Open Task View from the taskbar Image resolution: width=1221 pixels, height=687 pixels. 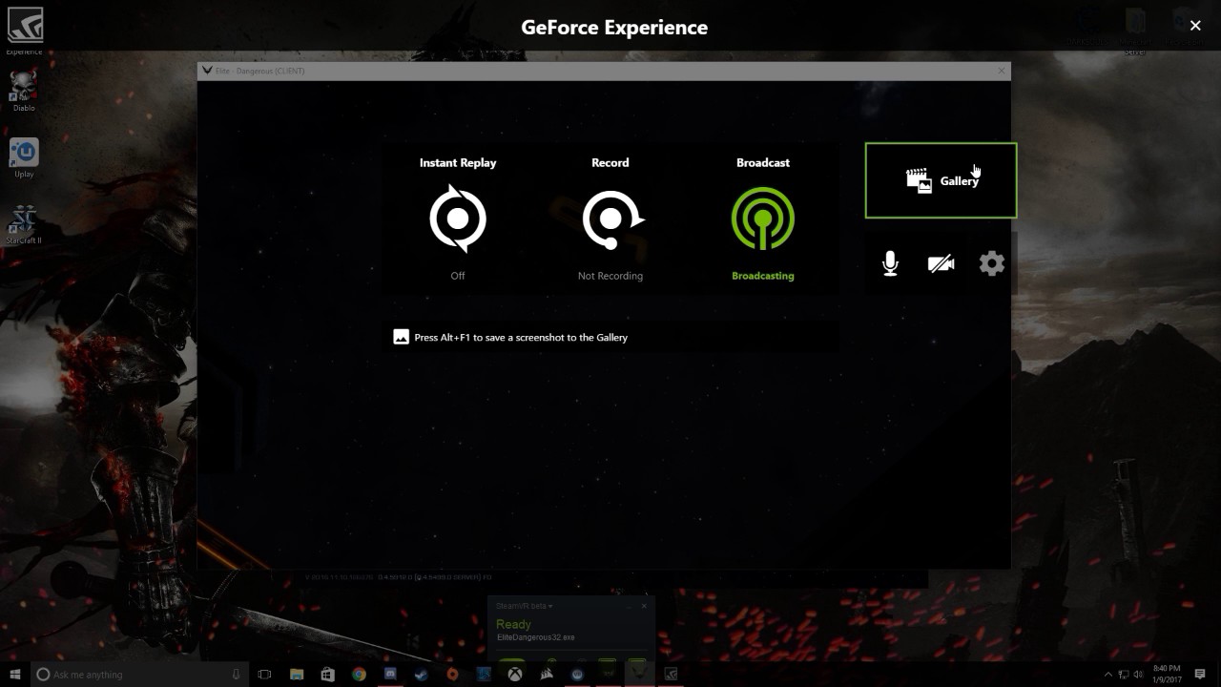tap(265, 675)
